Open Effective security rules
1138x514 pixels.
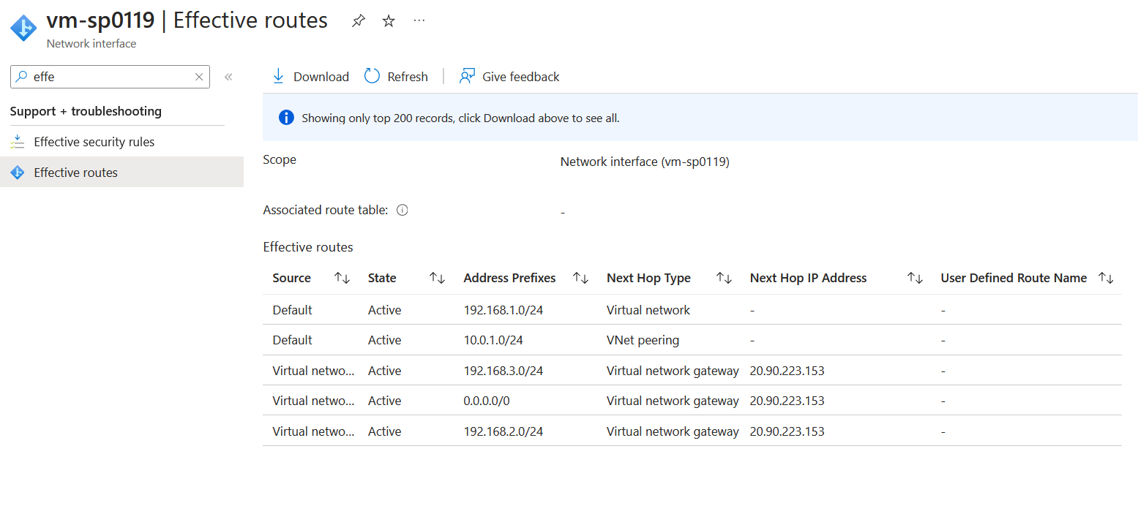tap(94, 142)
